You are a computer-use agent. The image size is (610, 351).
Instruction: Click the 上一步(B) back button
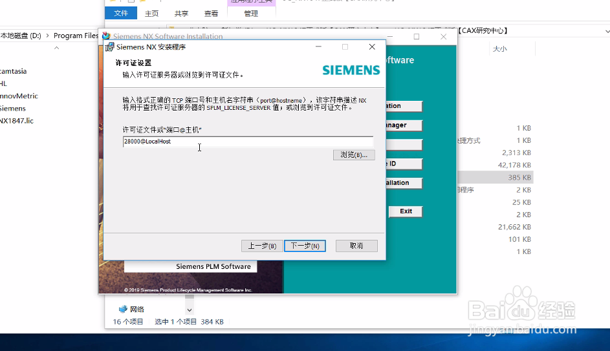[262, 246]
